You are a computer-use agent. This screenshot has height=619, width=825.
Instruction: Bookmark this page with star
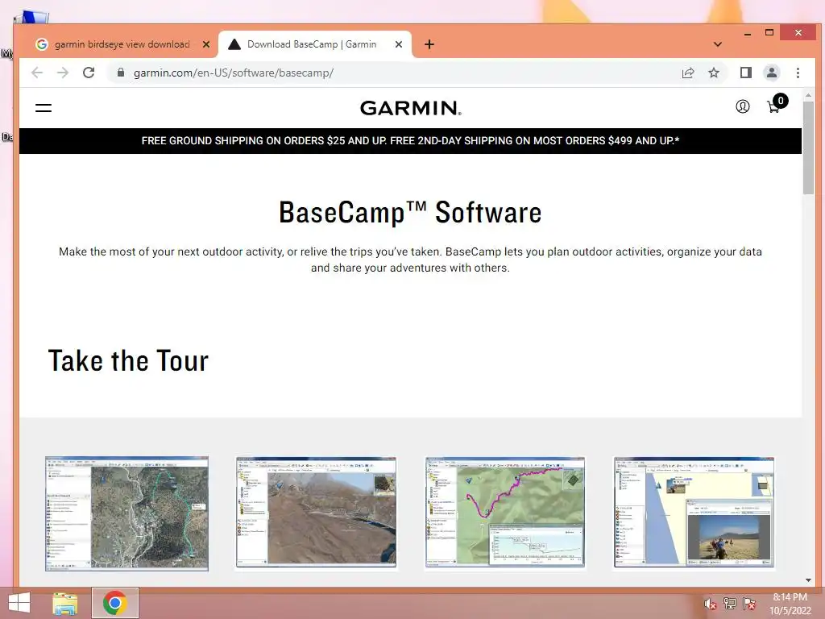(714, 73)
